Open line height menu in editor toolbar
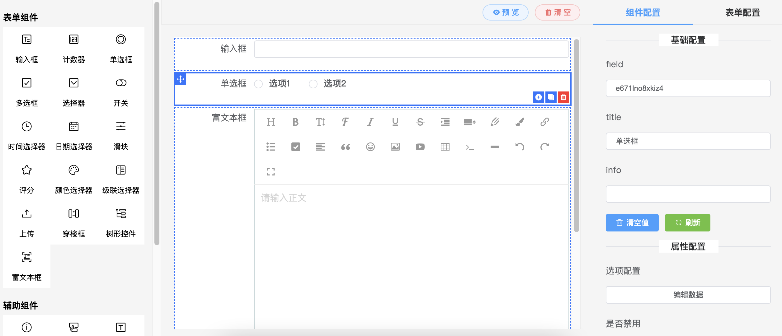The image size is (782, 336). (469, 122)
